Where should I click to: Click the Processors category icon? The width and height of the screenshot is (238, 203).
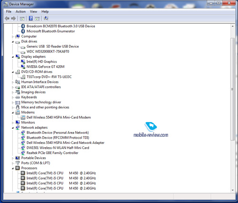(18, 168)
